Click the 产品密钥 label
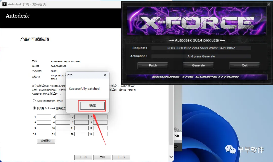The width and height of the screenshot is (273, 162). point(37,71)
